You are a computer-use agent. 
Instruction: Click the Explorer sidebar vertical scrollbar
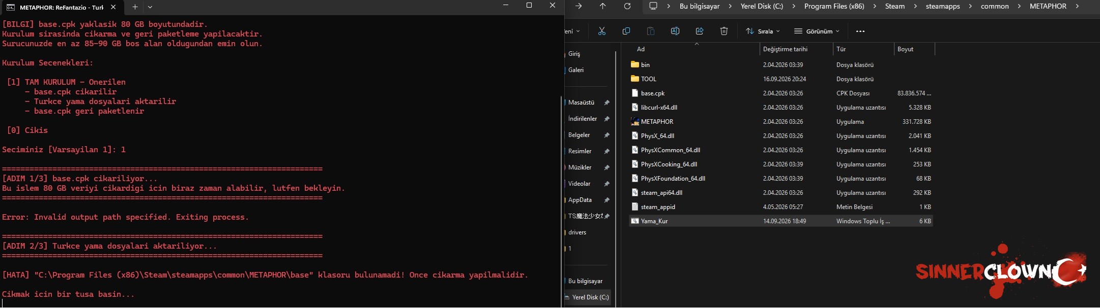pos(616,179)
